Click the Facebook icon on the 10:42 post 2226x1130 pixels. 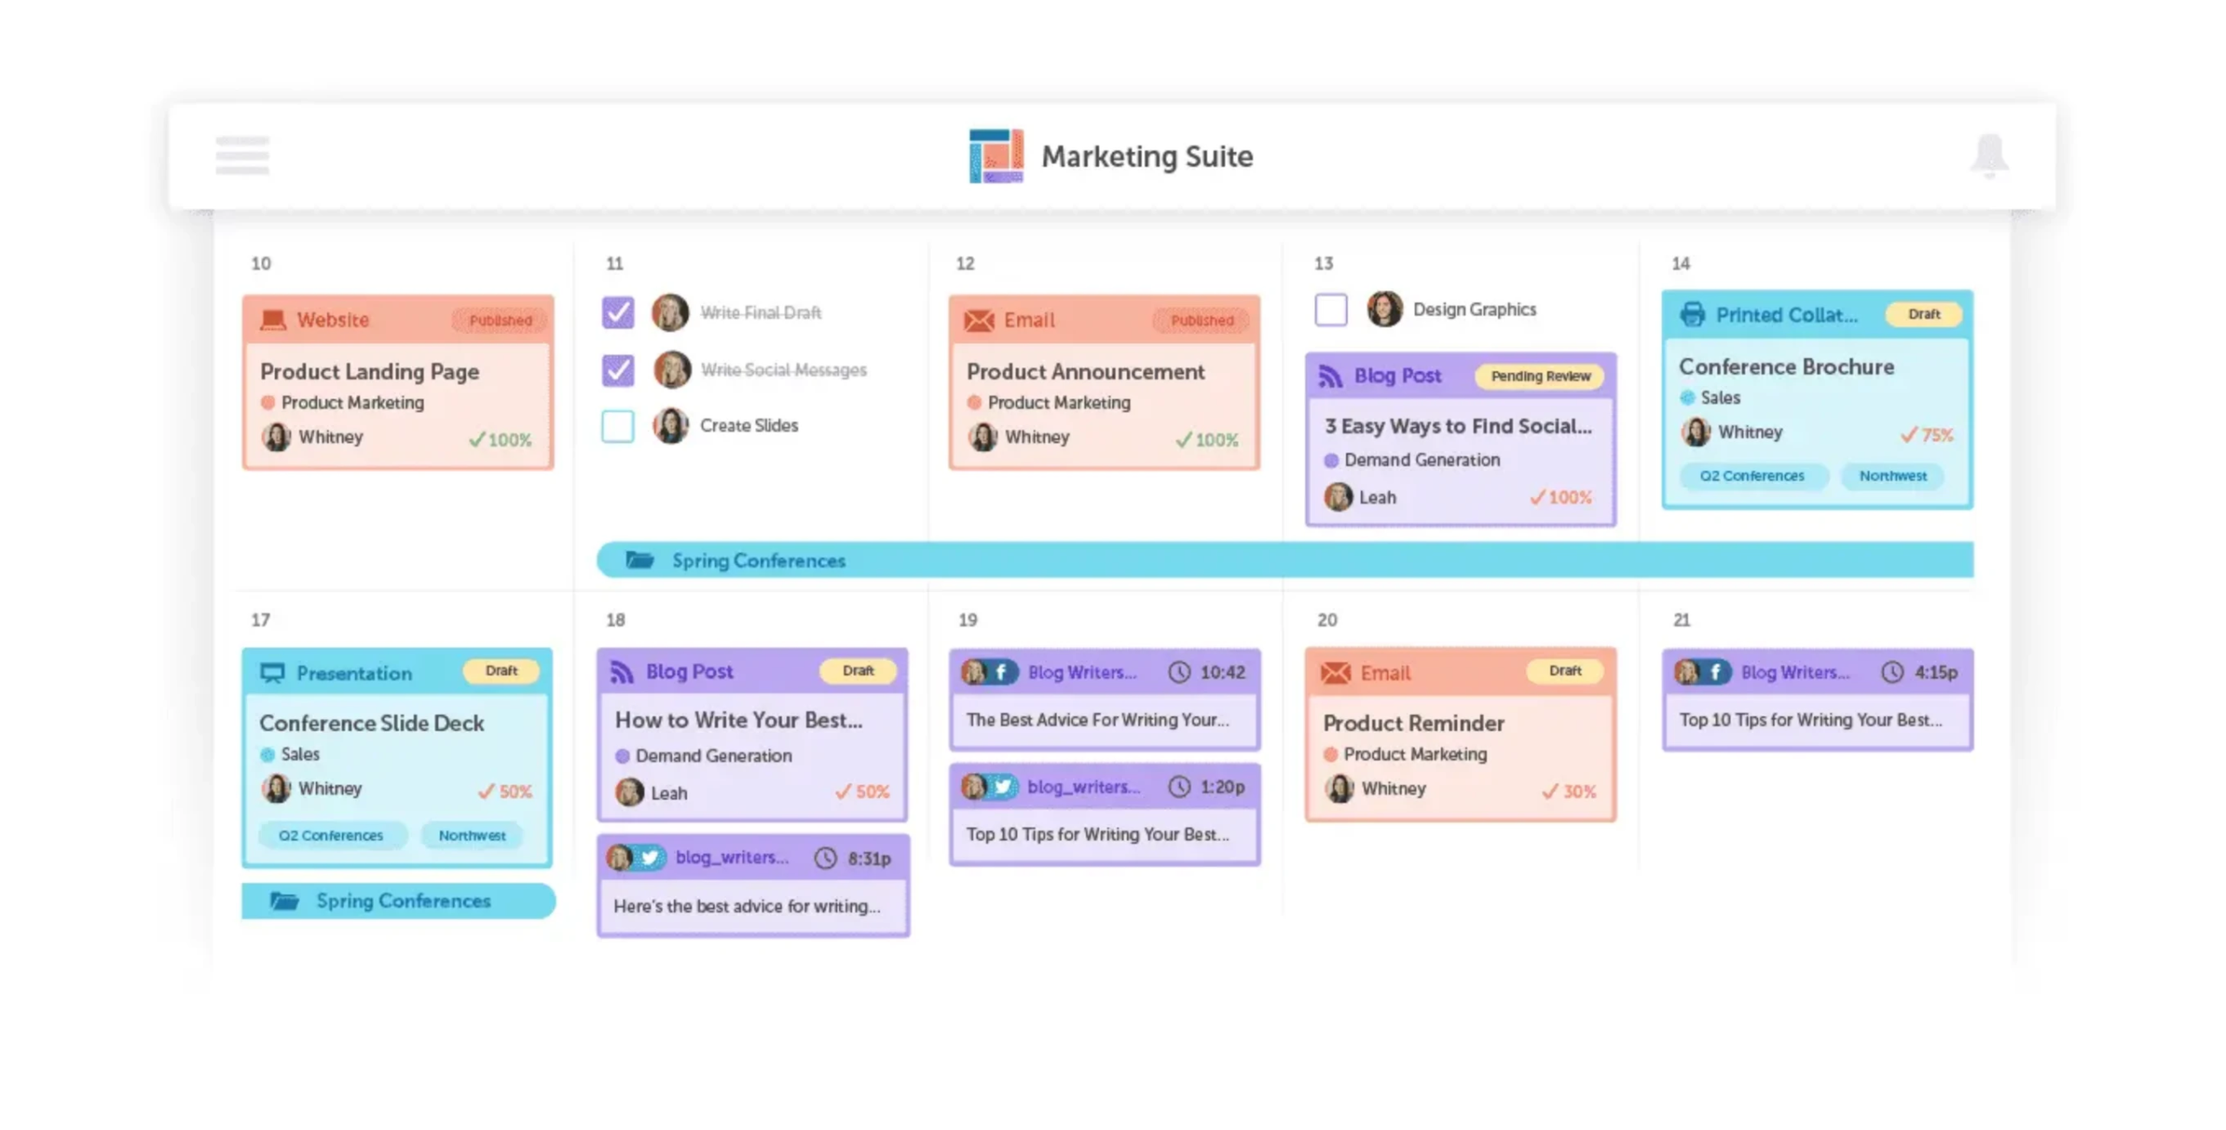1002,671
